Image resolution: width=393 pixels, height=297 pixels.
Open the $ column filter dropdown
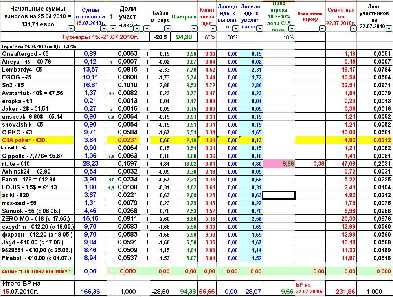click(113, 29)
